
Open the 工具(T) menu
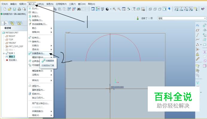tap(72, 4)
